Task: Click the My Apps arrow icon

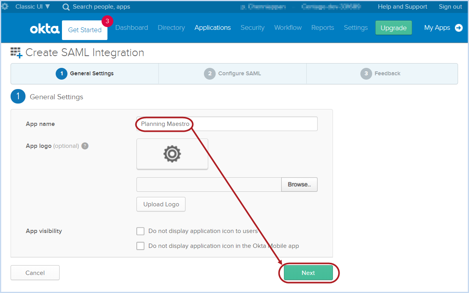Action: [x=458, y=28]
